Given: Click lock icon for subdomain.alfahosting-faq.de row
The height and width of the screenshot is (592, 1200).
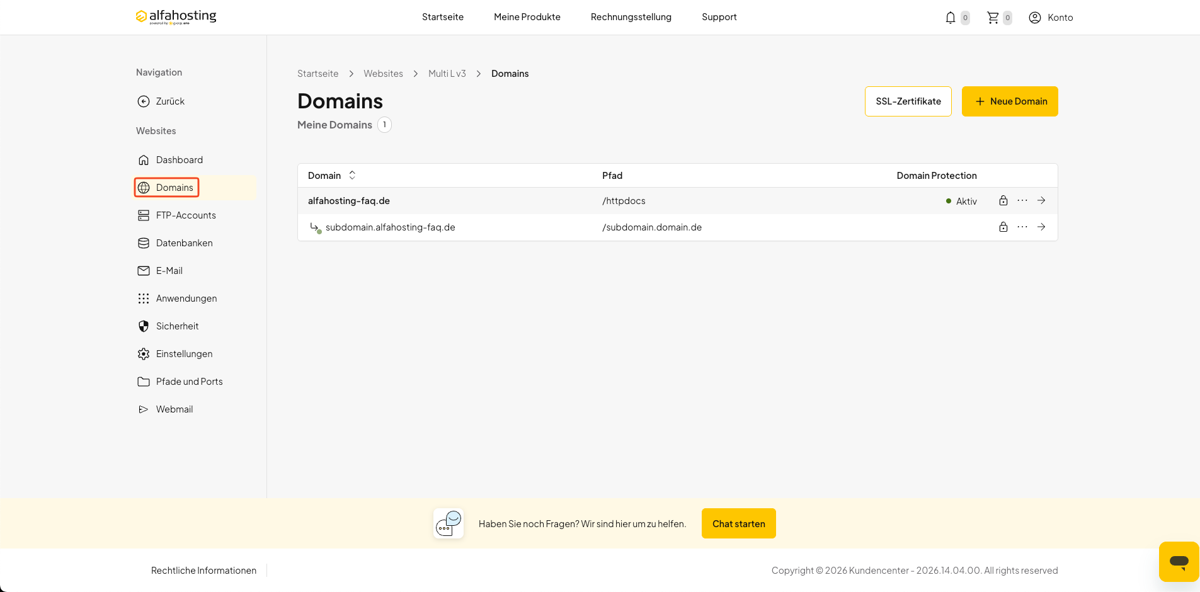Looking at the screenshot, I should (1003, 227).
